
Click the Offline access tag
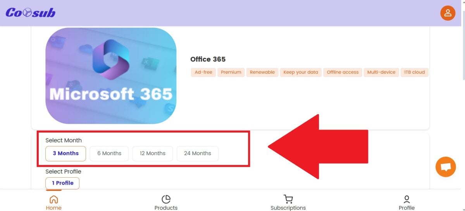coord(343,72)
